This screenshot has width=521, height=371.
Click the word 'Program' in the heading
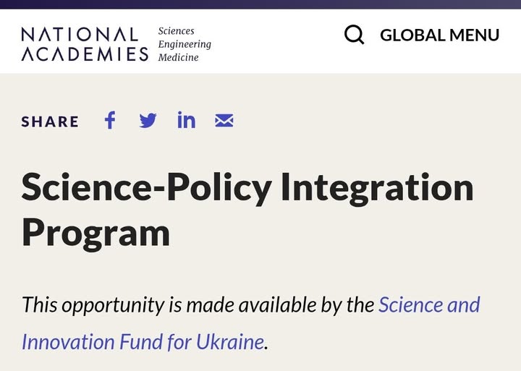96,232
